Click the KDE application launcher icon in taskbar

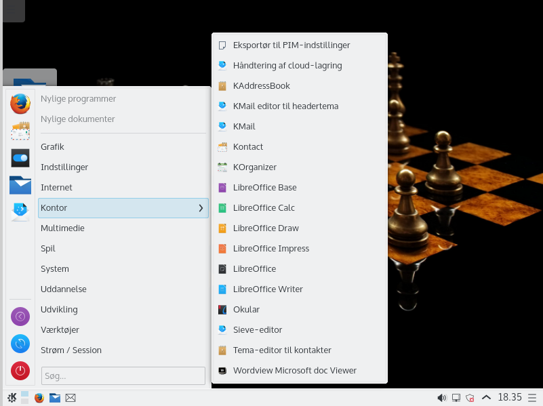pos(12,398)
